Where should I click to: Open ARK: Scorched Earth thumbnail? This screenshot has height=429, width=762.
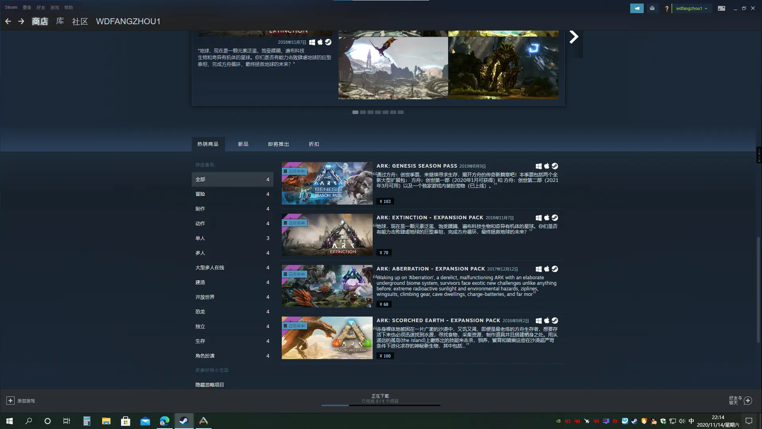(x=327, y=338)
